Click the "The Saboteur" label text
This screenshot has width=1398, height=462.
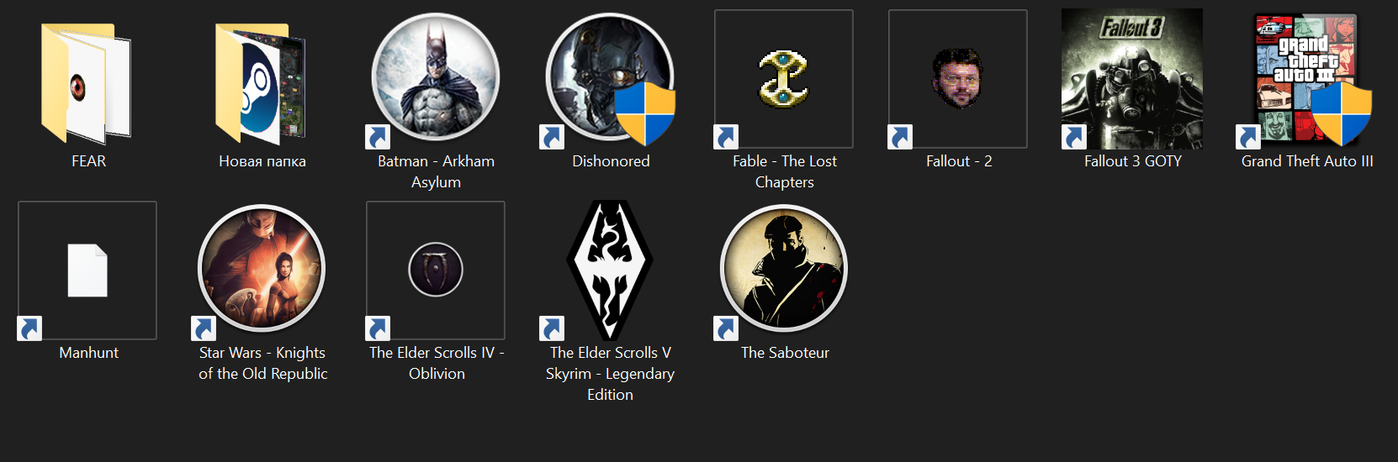785,353
